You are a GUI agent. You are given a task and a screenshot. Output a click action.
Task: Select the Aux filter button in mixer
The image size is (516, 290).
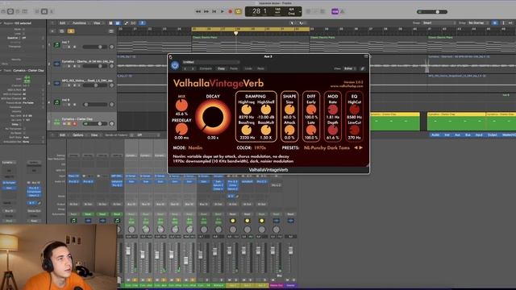pyautogui.click(x=457, y=135)
